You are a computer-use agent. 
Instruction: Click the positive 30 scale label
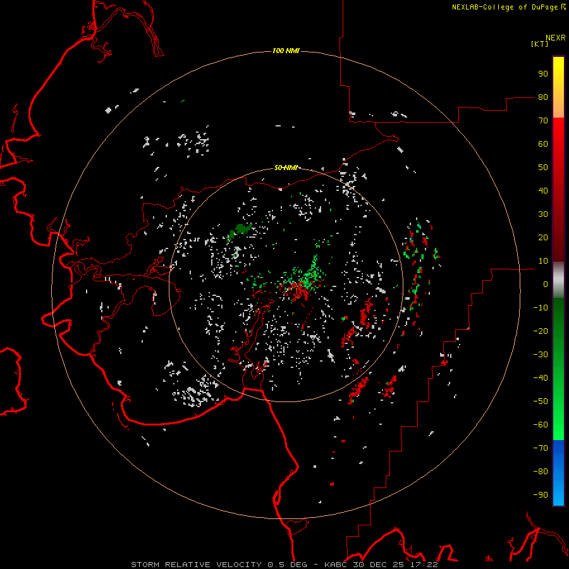coord(543,214)
